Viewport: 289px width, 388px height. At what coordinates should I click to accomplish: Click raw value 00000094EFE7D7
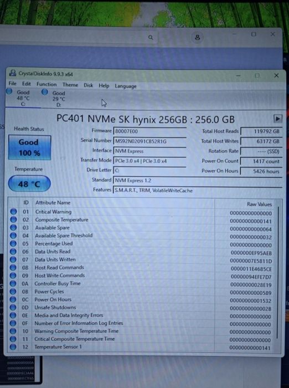(251, 277)
